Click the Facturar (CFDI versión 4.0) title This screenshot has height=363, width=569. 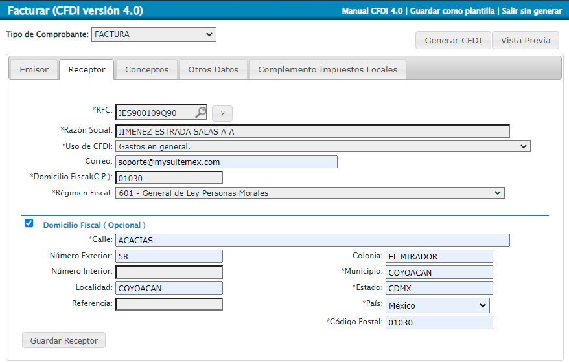tap(75, 10)
